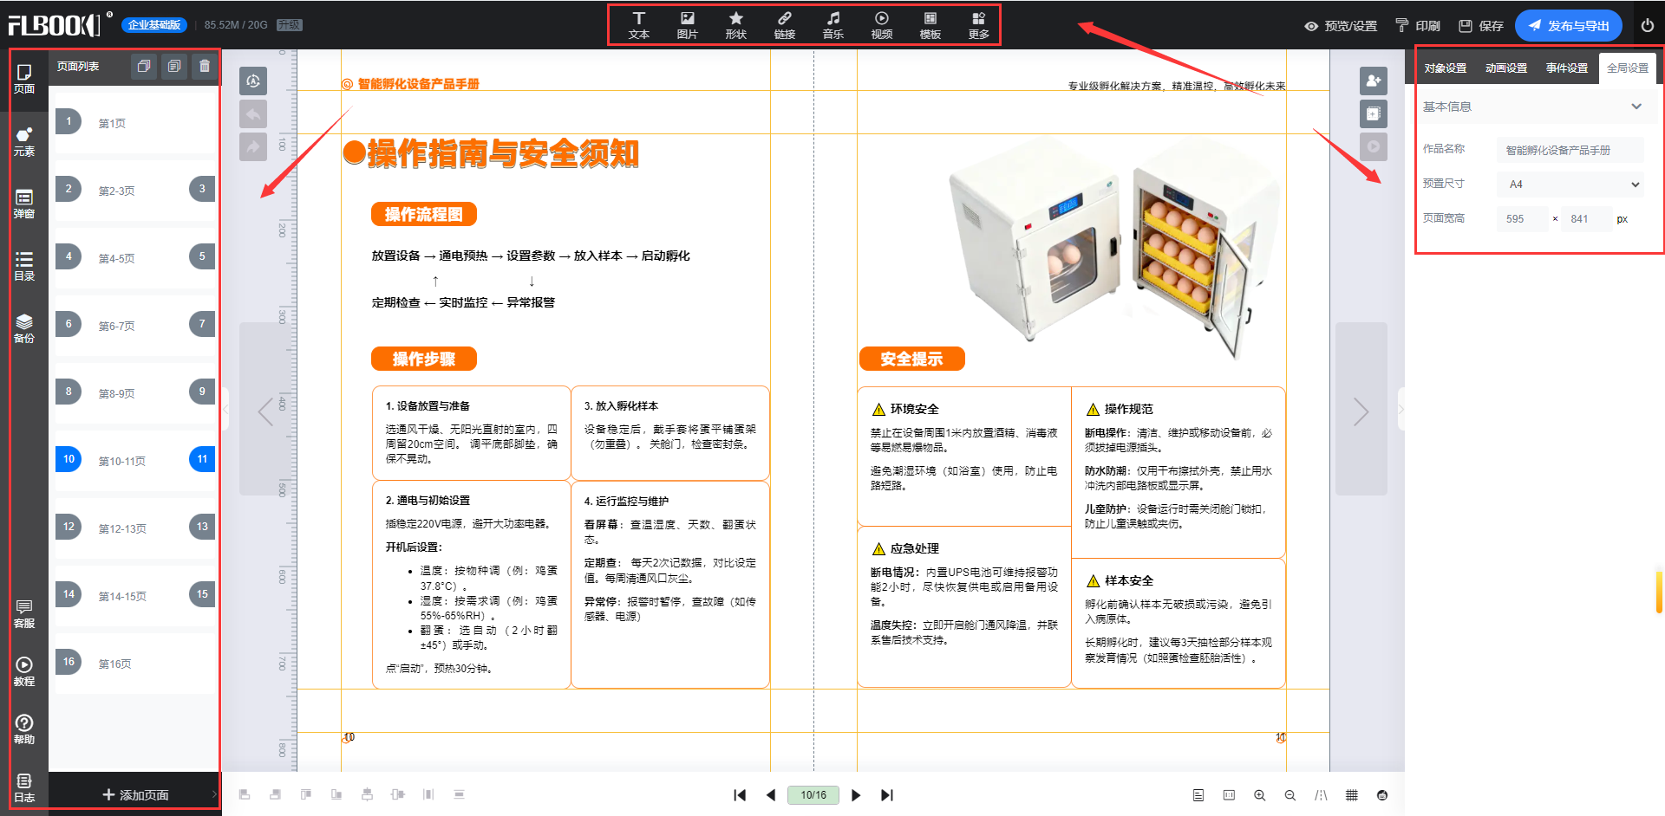Select the 第12-13页 page thumbnail
This screenshot has width=1665, height=816.
tap(122, 528)
